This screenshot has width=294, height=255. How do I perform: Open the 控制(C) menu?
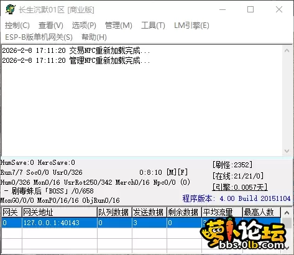pos(17,25)
